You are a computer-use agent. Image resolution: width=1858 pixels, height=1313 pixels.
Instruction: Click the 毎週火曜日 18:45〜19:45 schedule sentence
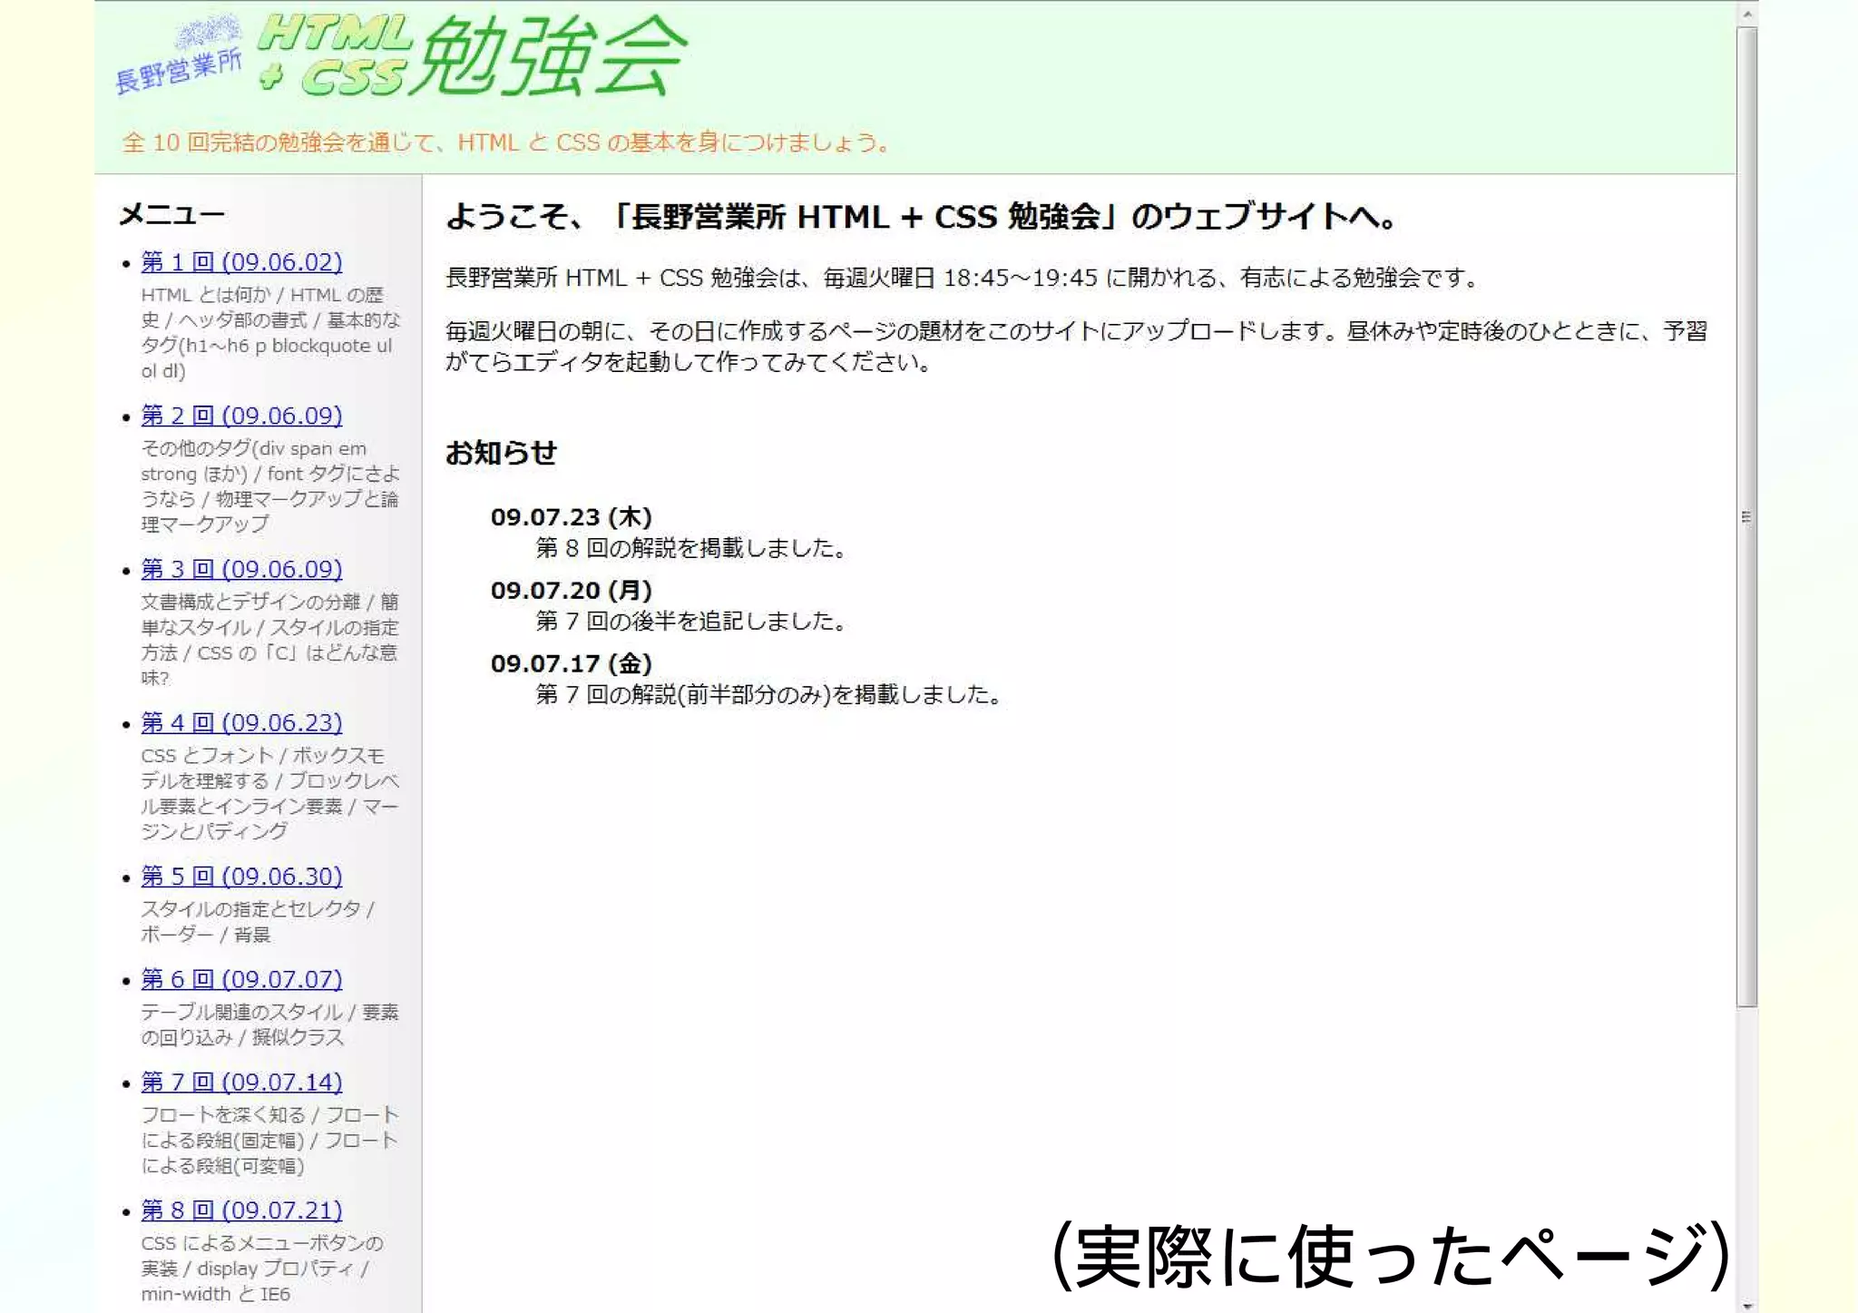click(962, 278)
